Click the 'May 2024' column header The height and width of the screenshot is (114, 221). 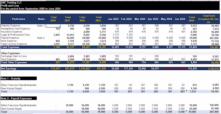point(166,19)
